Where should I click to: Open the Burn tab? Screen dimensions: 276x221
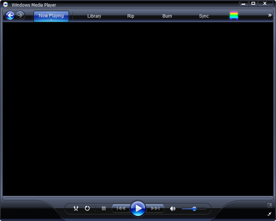pos(167,16)
